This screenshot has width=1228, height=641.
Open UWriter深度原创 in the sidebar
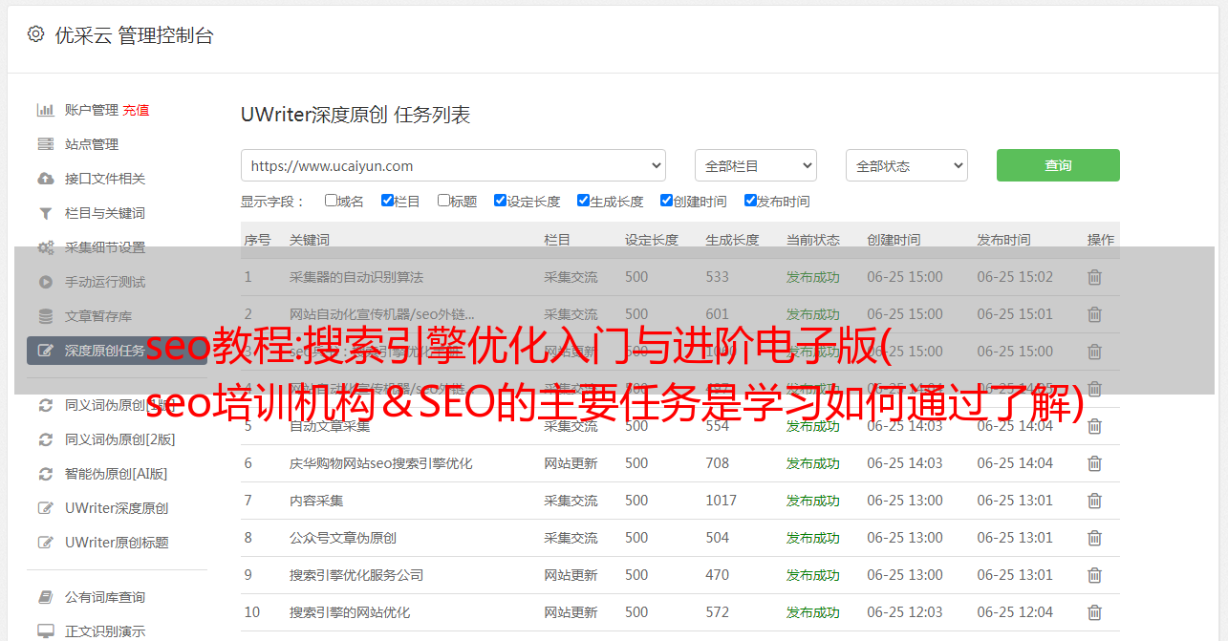pos(117,508)
